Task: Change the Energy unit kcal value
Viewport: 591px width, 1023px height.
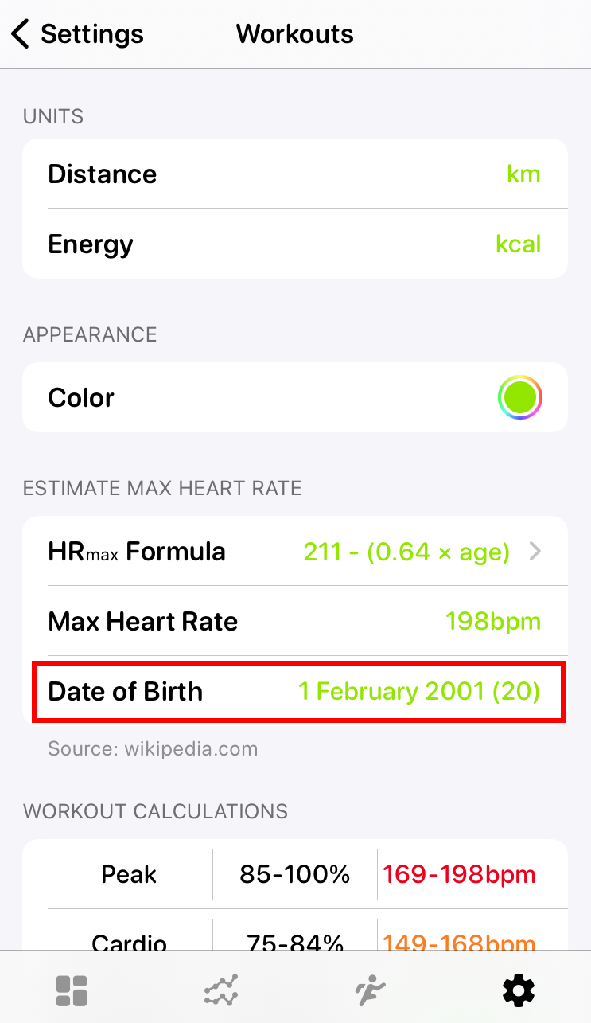Action: pyautogui.click(x=518, y=244)
